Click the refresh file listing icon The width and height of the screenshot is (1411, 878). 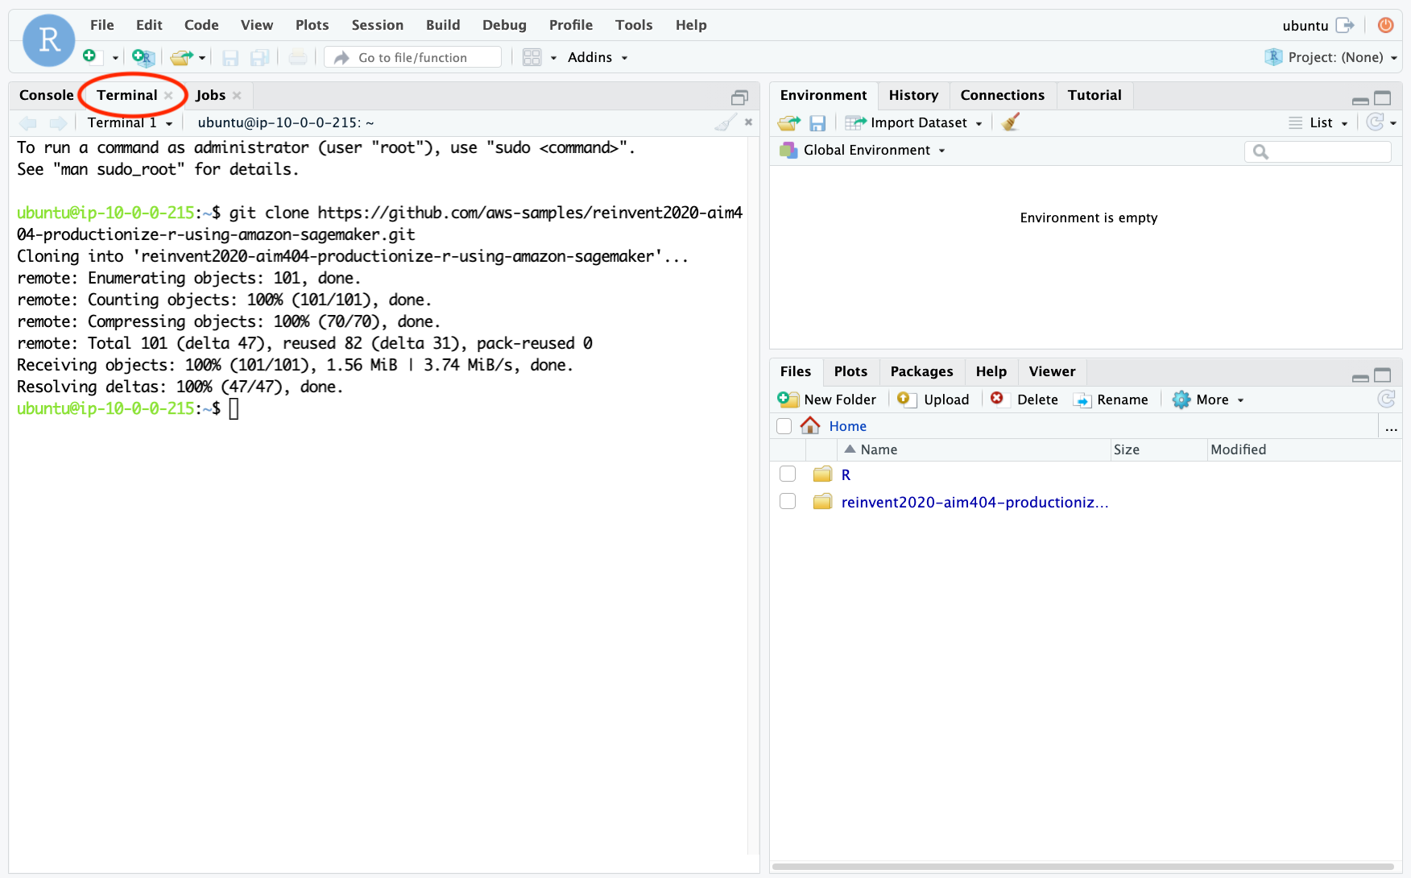(1386, 399)
